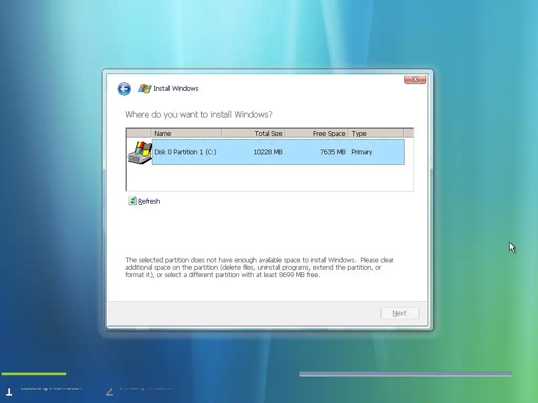Sort by the Name column header
This screenshot has width=538, height=403.
pos(187,133)
